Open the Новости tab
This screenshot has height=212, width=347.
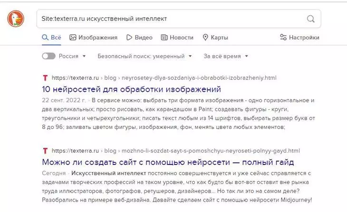coord(177,38)
